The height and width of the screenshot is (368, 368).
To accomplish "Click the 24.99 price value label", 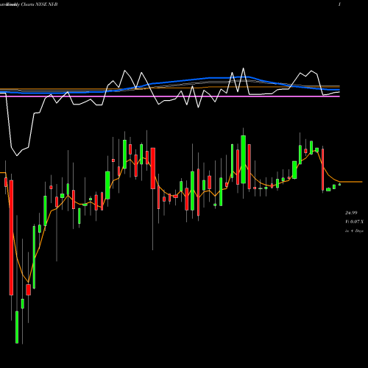I will click(351, 213).
